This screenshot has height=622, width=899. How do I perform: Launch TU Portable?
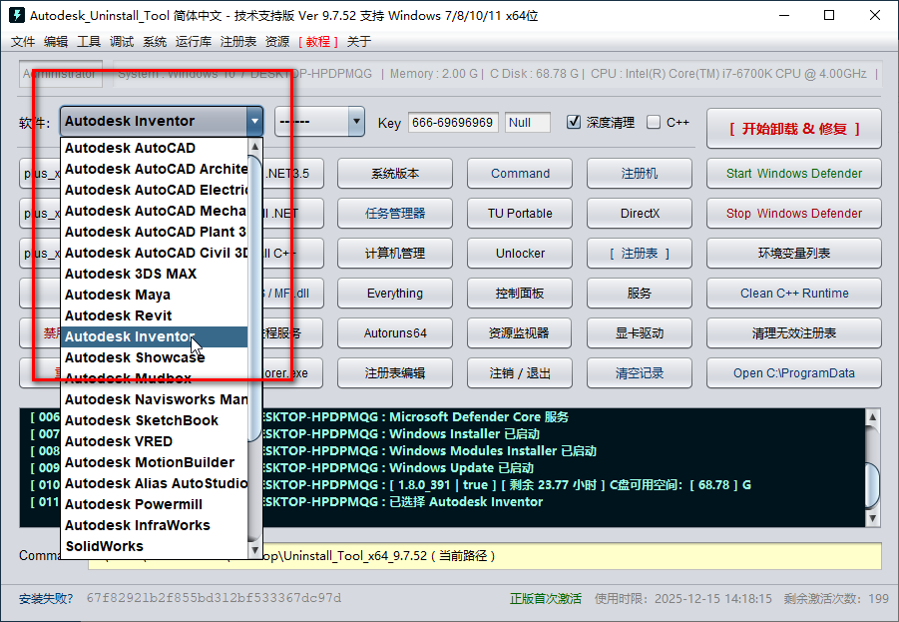(520, 214)
